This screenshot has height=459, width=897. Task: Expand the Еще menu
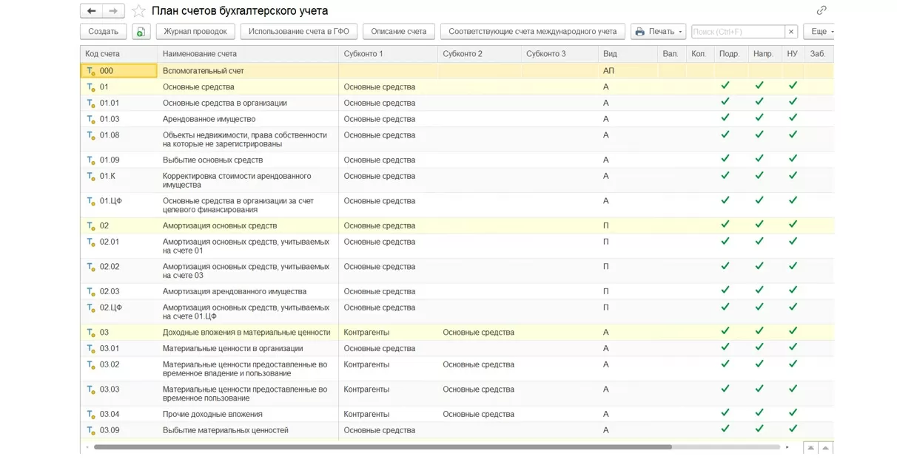(820, 32)
